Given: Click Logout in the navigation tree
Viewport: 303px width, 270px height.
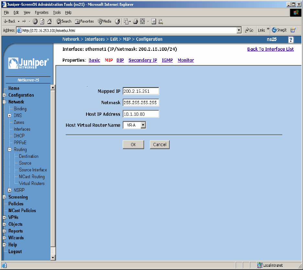Looking at the screenshot, I should tap(15, 252).
